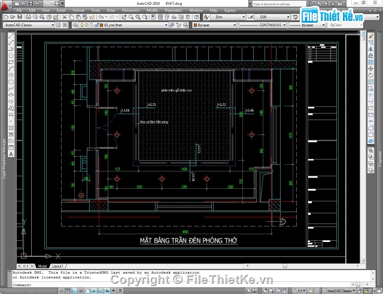
Task: Open the Properties palette icon
Action: point(153,17)
